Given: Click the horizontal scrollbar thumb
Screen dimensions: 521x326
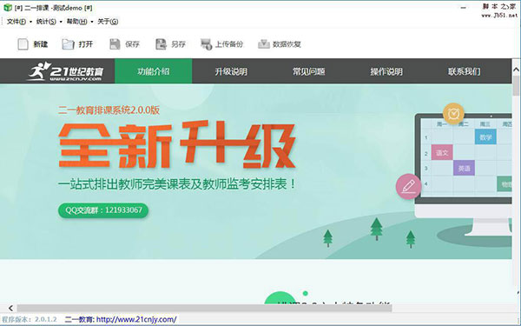Looking at the screenshot, I should [204, 308].
